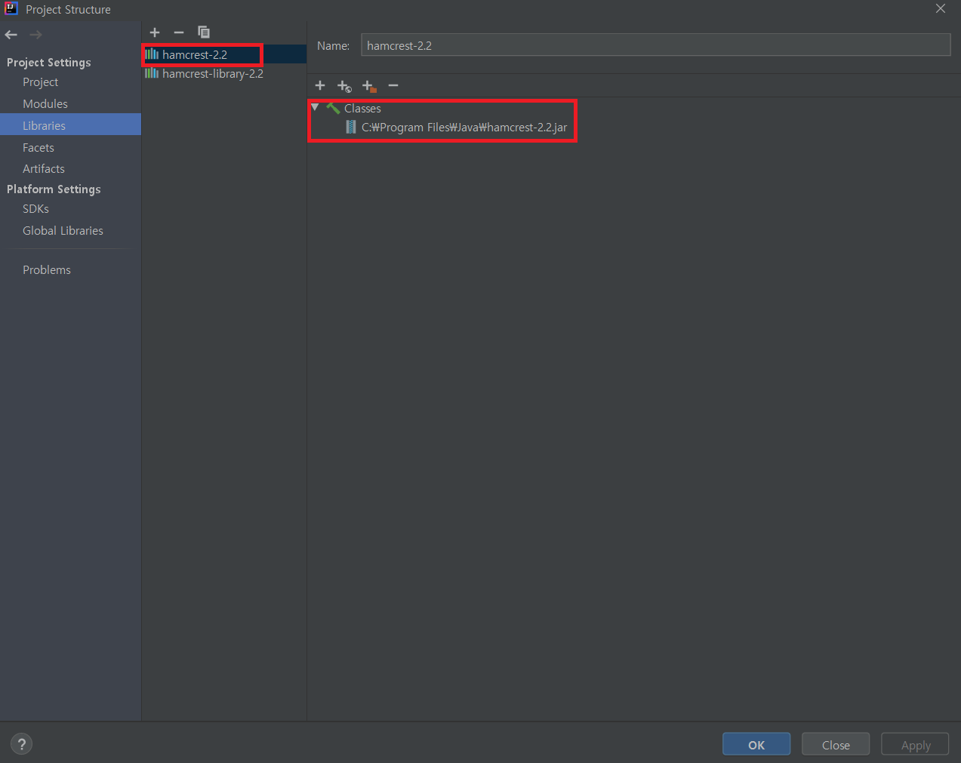Image resolution: width=961 pixels, height=763 pixels.
Task: Click the Project Settings heading
Action: coord(49,63)
